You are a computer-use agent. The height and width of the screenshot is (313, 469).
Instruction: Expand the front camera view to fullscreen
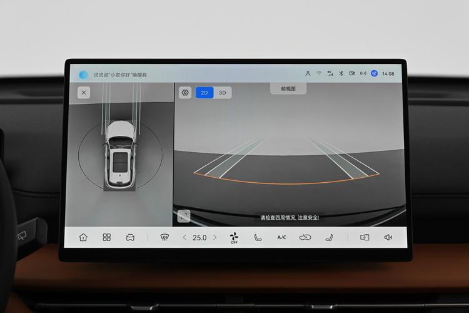(x=184, y=216)
